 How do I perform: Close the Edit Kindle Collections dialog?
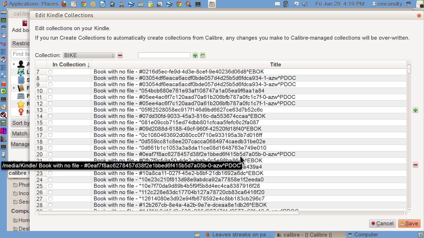419,15
